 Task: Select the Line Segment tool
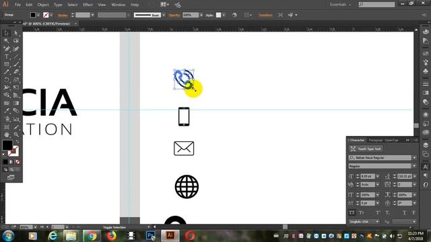coord(16,56)
